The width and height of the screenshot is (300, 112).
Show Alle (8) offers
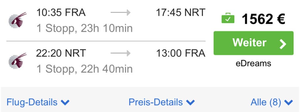point(272,102)
